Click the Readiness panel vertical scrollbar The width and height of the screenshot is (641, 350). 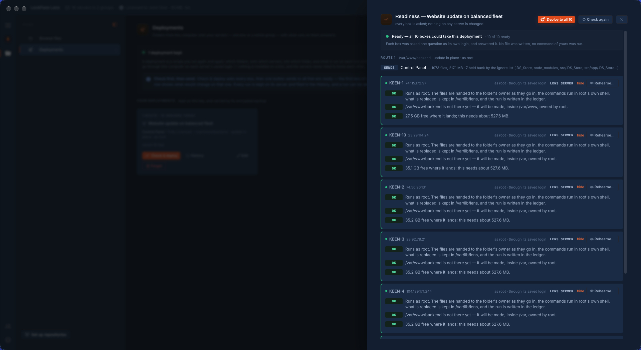pos(625,152)
